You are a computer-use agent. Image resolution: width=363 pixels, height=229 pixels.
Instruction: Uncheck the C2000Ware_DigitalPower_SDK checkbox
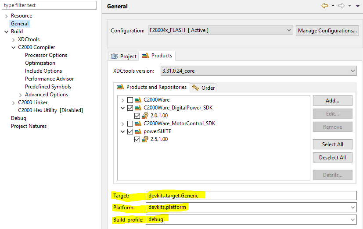(130, 108)
